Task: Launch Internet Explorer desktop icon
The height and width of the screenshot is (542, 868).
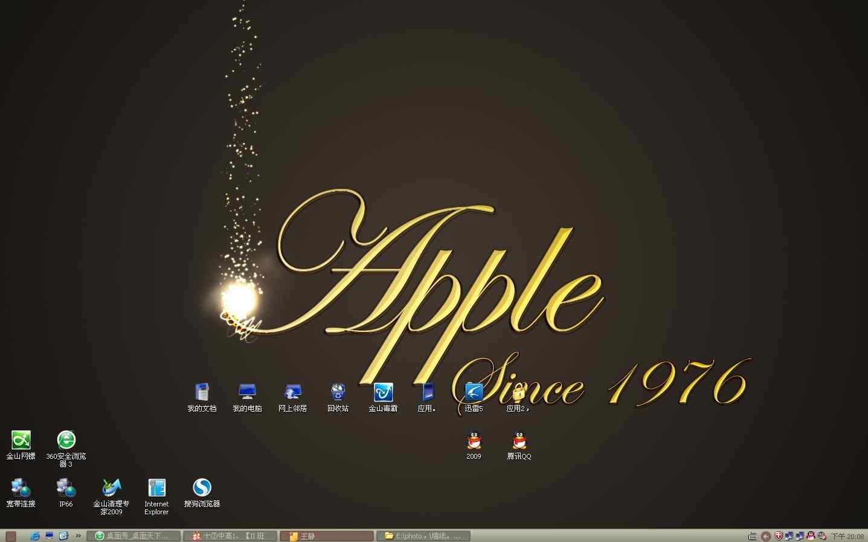Action: 156,496
